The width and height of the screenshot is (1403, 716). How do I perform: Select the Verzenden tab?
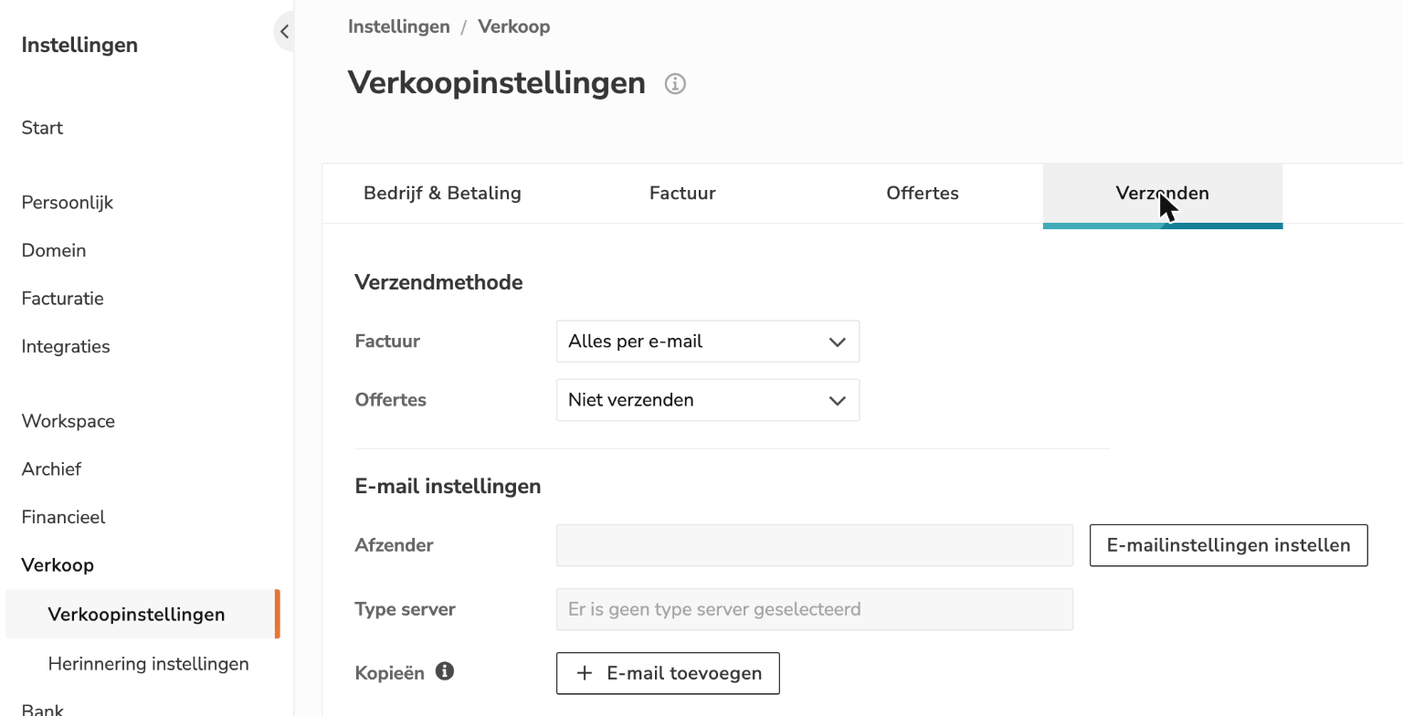tap(1163, 195)
